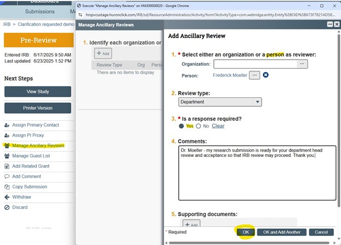This screenshot has height=245, width=341.
Task: Click inside the Comments text area
Action: pyautogui.click(x=257, y=173)
